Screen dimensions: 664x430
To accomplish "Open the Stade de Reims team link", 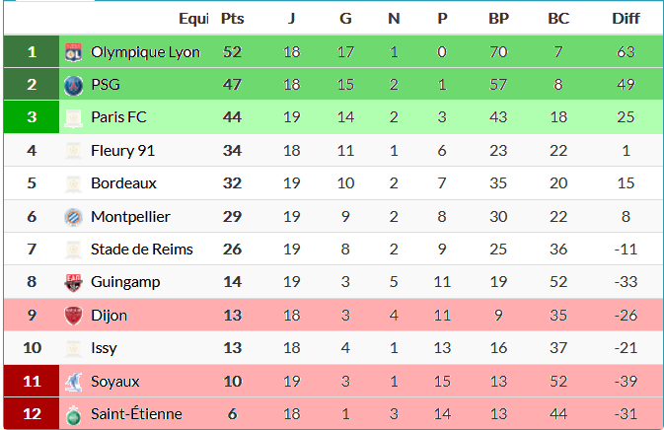I will (141, 250).
